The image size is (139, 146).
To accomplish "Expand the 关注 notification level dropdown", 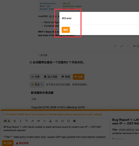I will (x=37, y=84).
